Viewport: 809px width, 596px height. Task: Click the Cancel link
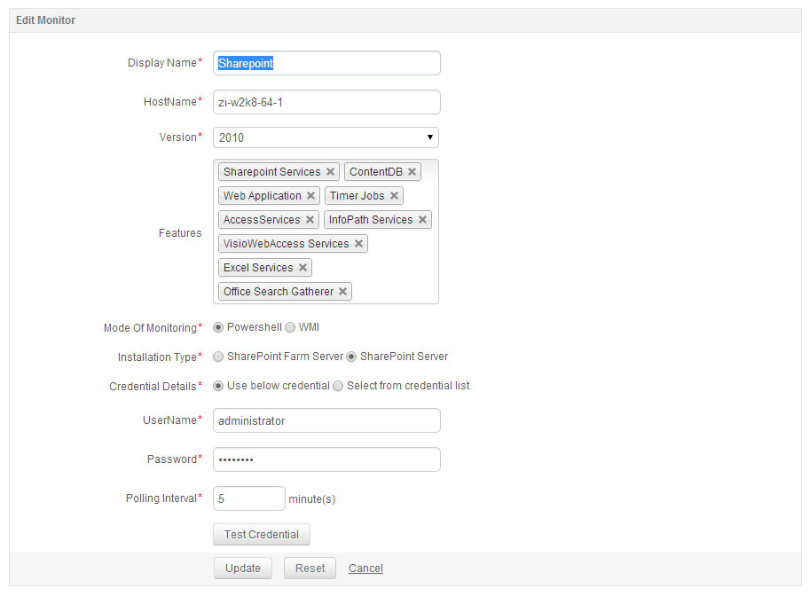(365, 569)
